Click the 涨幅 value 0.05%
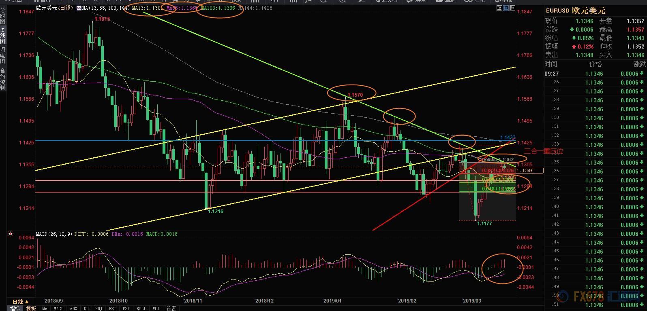The width and height of the screenshot is (647, 311). [585, 38]
